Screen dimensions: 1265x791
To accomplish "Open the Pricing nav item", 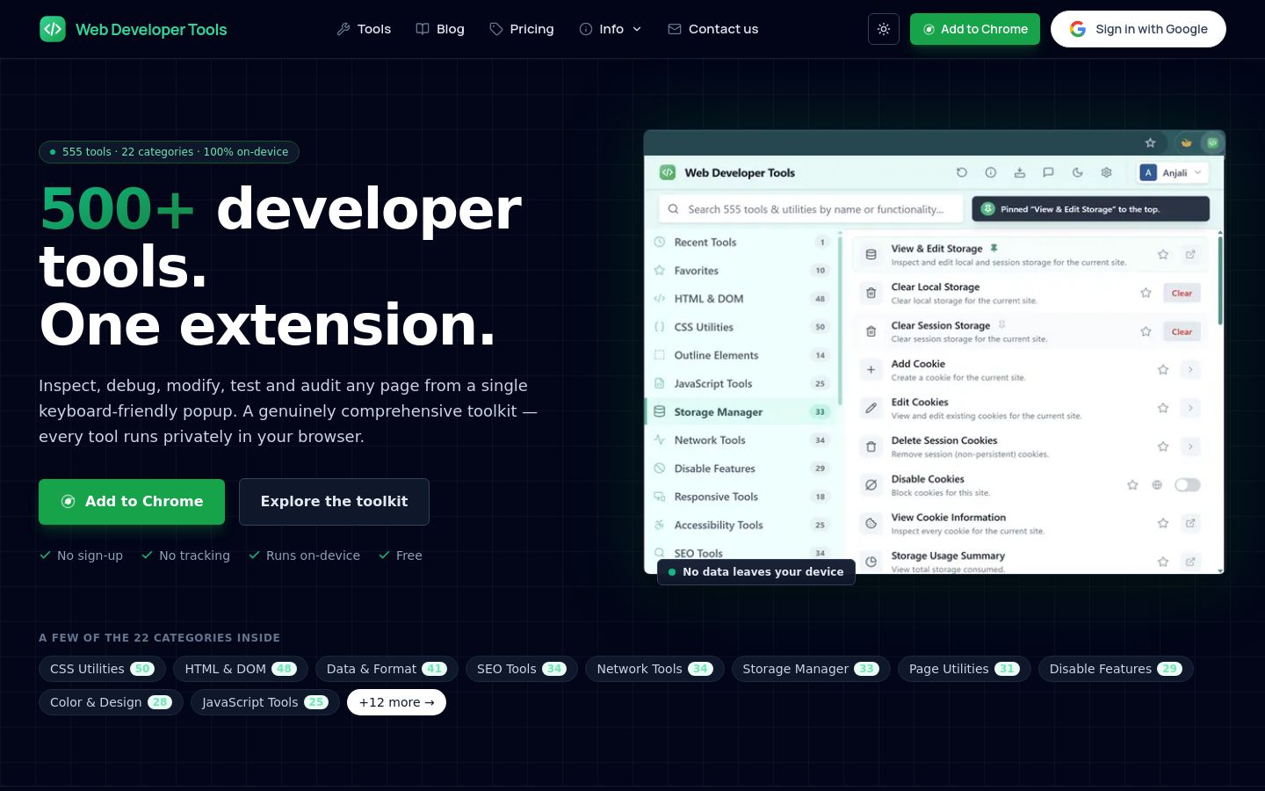I will click(x=522, y=29).
